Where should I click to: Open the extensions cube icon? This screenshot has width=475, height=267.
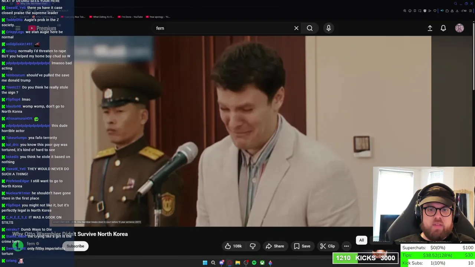(x=447, y=11)
